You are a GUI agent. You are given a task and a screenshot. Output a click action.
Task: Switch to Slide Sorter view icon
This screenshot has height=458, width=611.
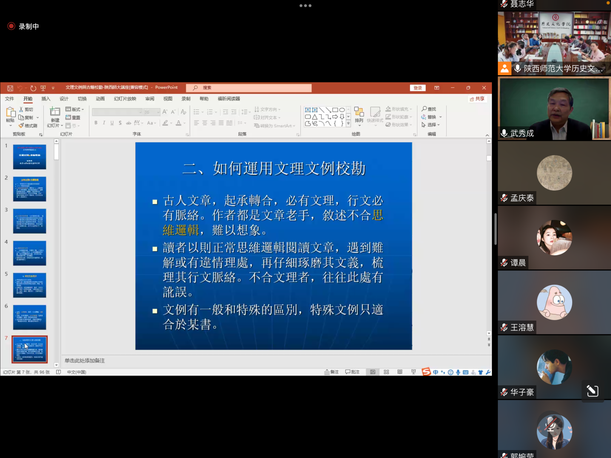coord(386,372)
